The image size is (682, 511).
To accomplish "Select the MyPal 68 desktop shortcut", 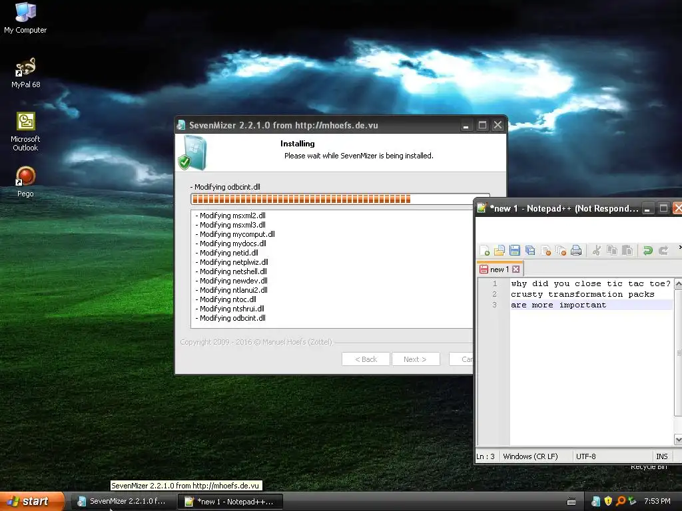I will pos(25,73).
